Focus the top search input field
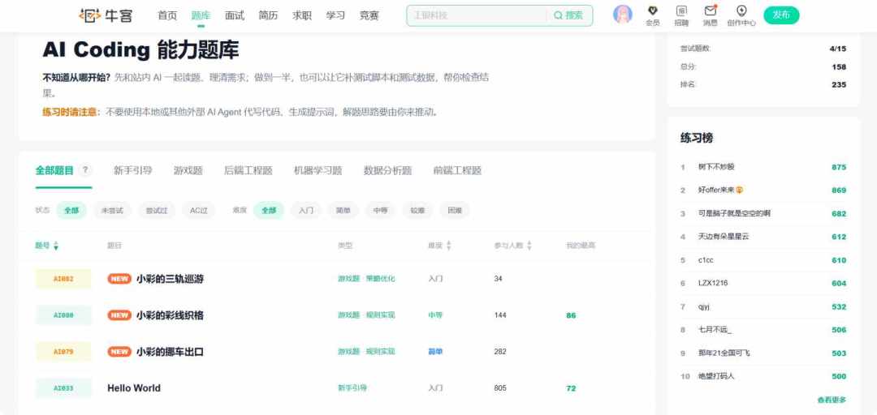 click(477, 15)
